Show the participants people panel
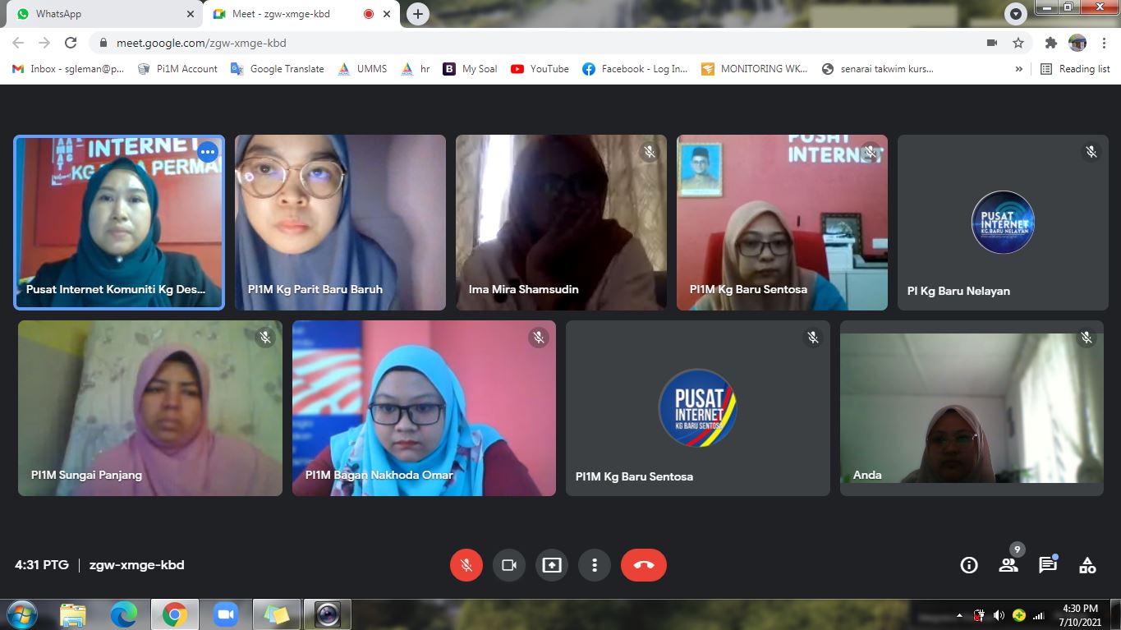Screen dimensions: 1121x630 [1008, 565]
